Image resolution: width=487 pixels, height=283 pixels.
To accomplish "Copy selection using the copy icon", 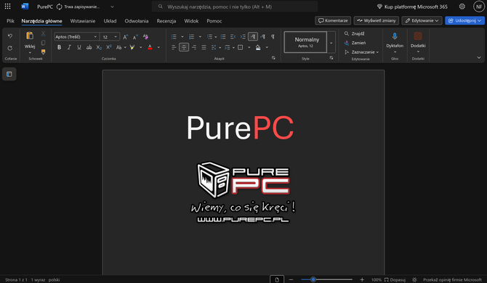I will point(43,43).
